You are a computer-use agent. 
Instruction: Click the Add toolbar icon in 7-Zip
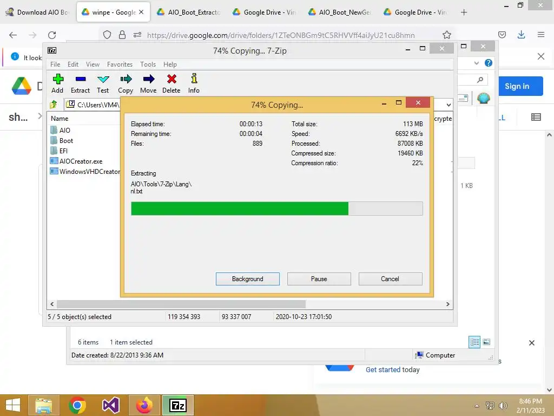[x=57, y=83]
